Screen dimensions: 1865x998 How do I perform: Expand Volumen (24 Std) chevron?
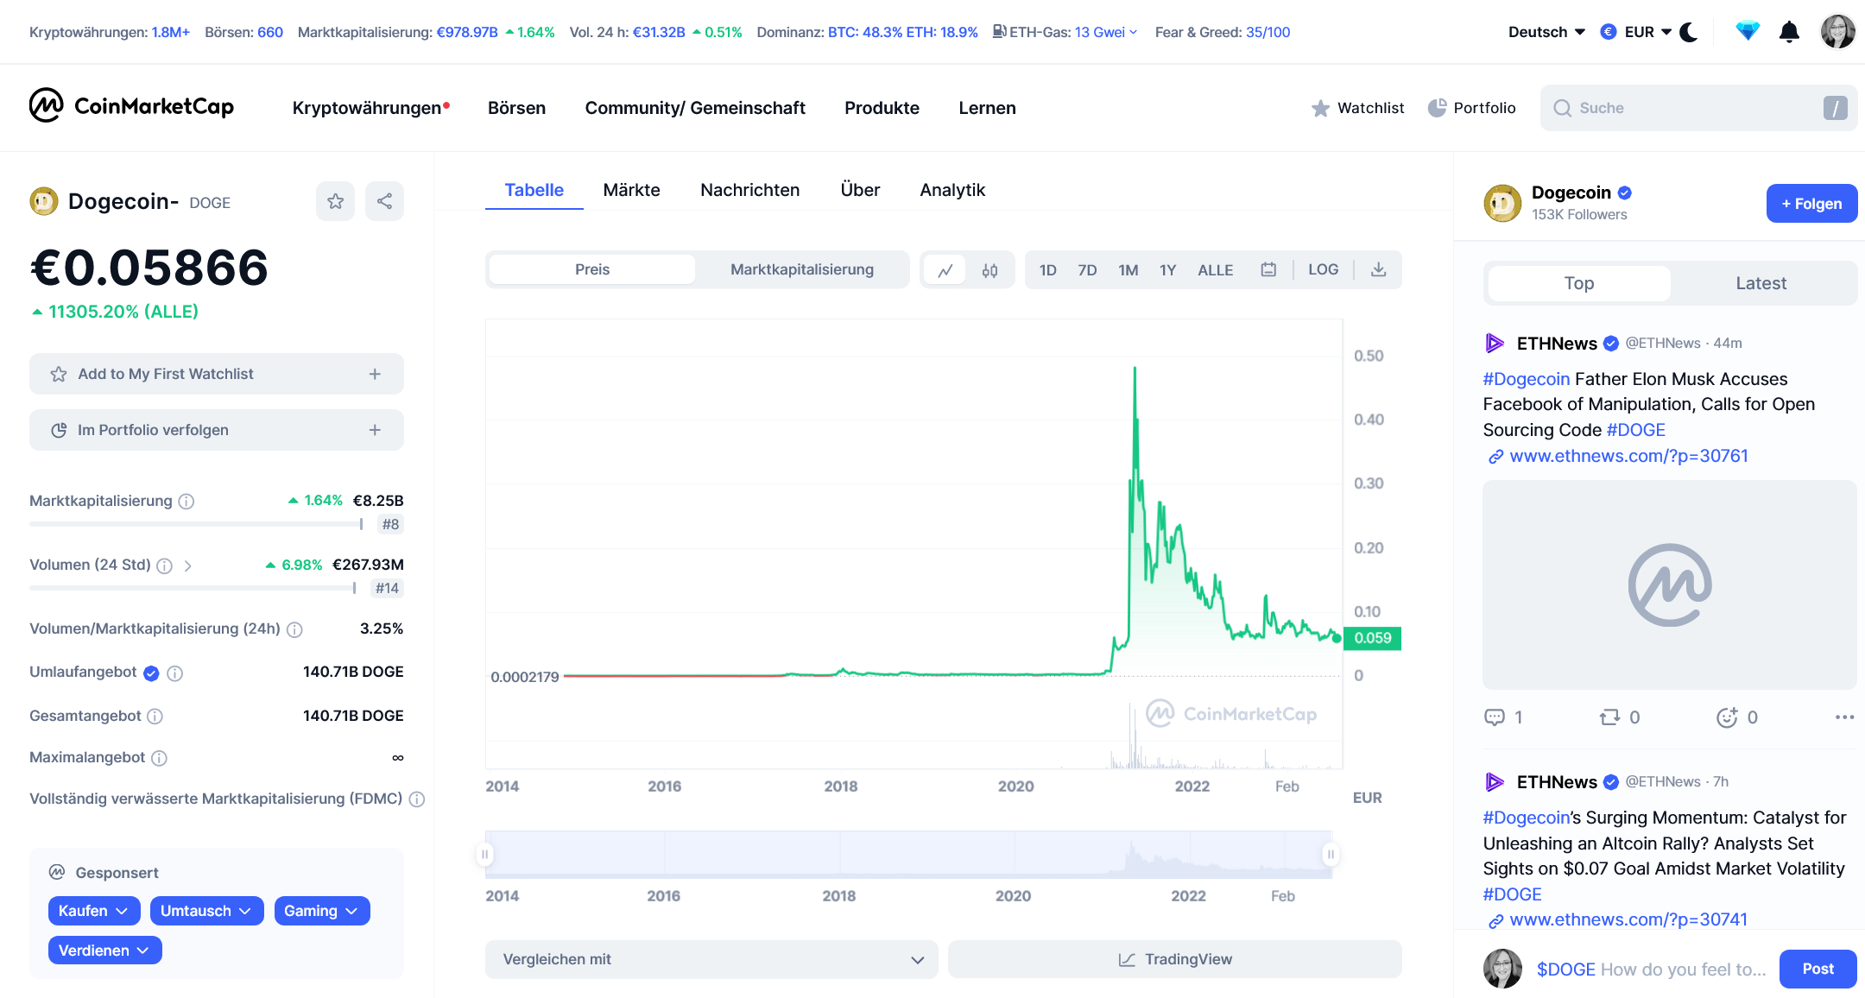pos(187,565)
